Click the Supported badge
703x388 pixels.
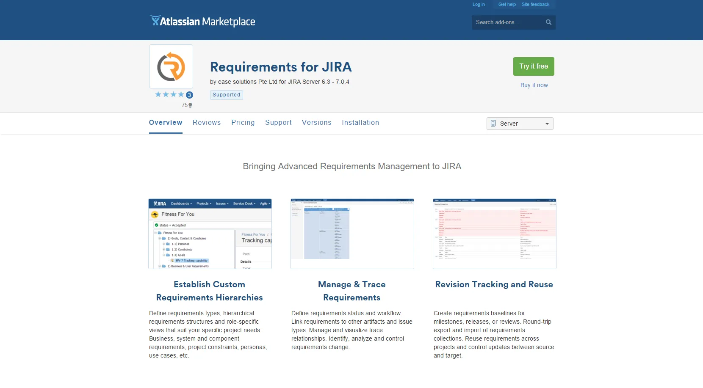(x=227, y=95)
